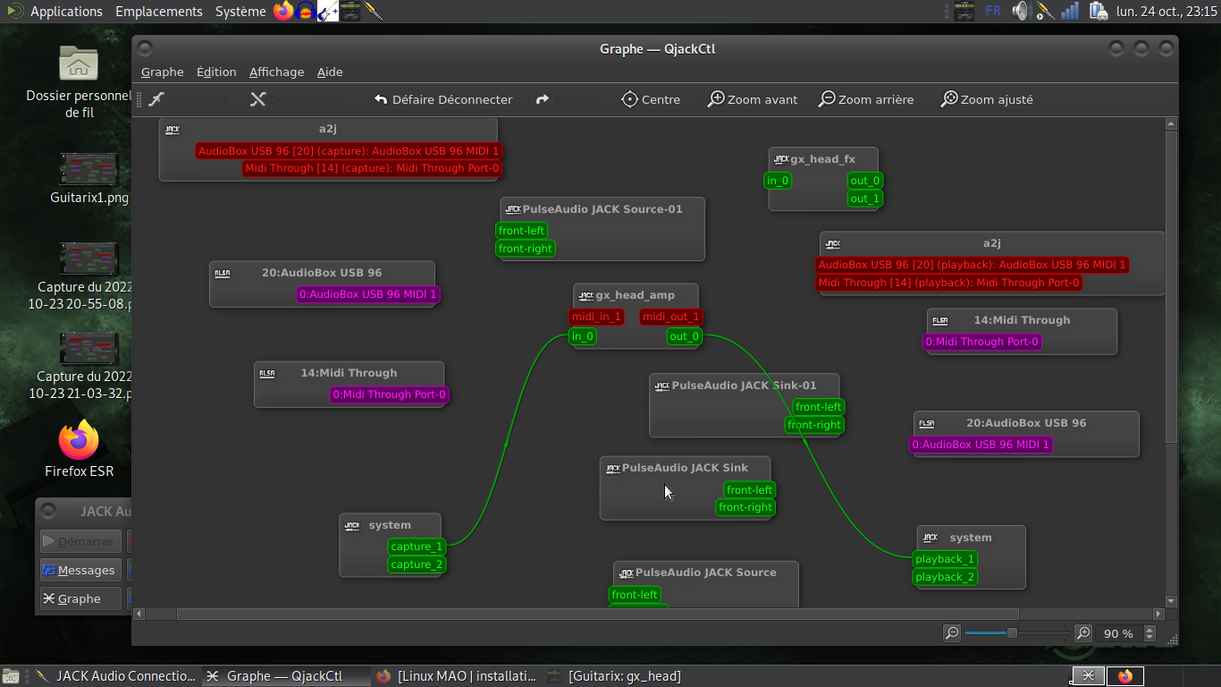
Task: Fit the graph with Zoom ajusté
Action: pyautogui.click(x=987, y=99)
